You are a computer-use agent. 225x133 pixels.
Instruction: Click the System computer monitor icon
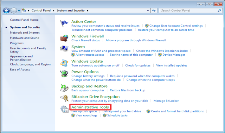[x=64, y=48]
